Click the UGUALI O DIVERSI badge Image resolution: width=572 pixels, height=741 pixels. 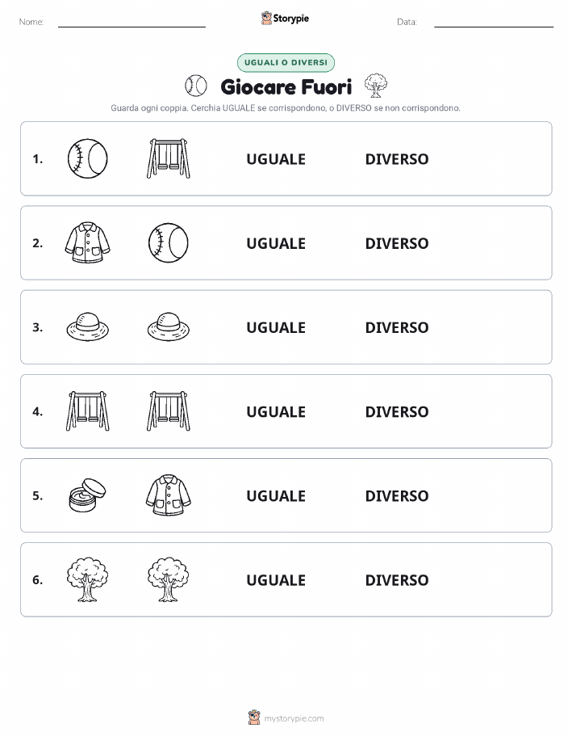pyautogui.click(x=286, y=62)
